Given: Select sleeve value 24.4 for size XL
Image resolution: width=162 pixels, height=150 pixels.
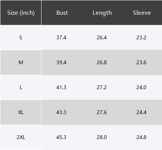Looking at the screenshot, I should coord(141,112).
